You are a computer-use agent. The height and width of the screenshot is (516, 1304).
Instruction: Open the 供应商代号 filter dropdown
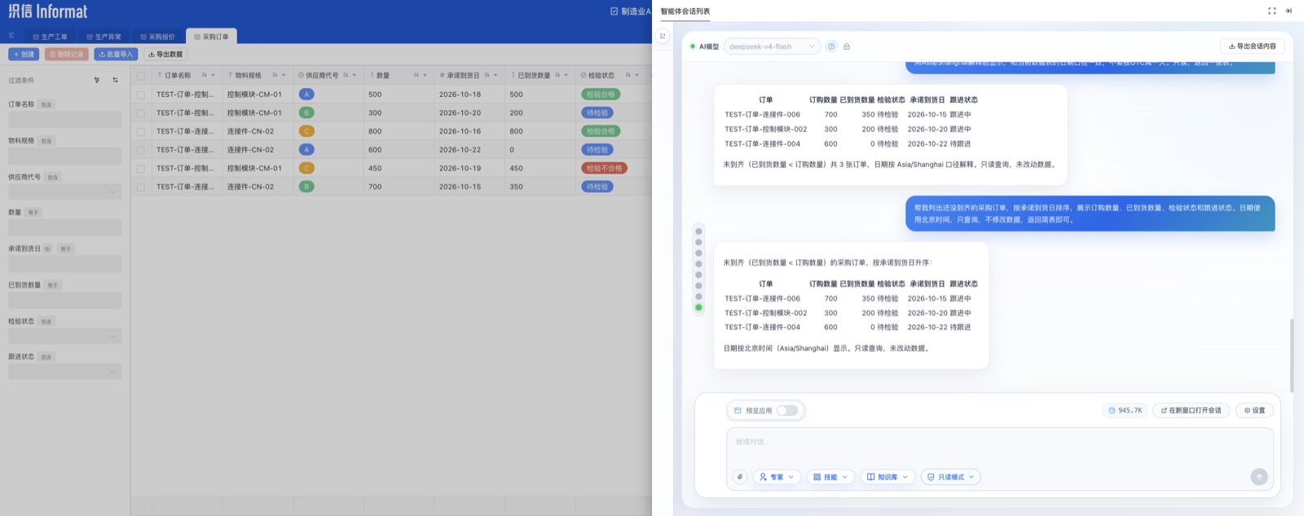[x=64, y=192]
